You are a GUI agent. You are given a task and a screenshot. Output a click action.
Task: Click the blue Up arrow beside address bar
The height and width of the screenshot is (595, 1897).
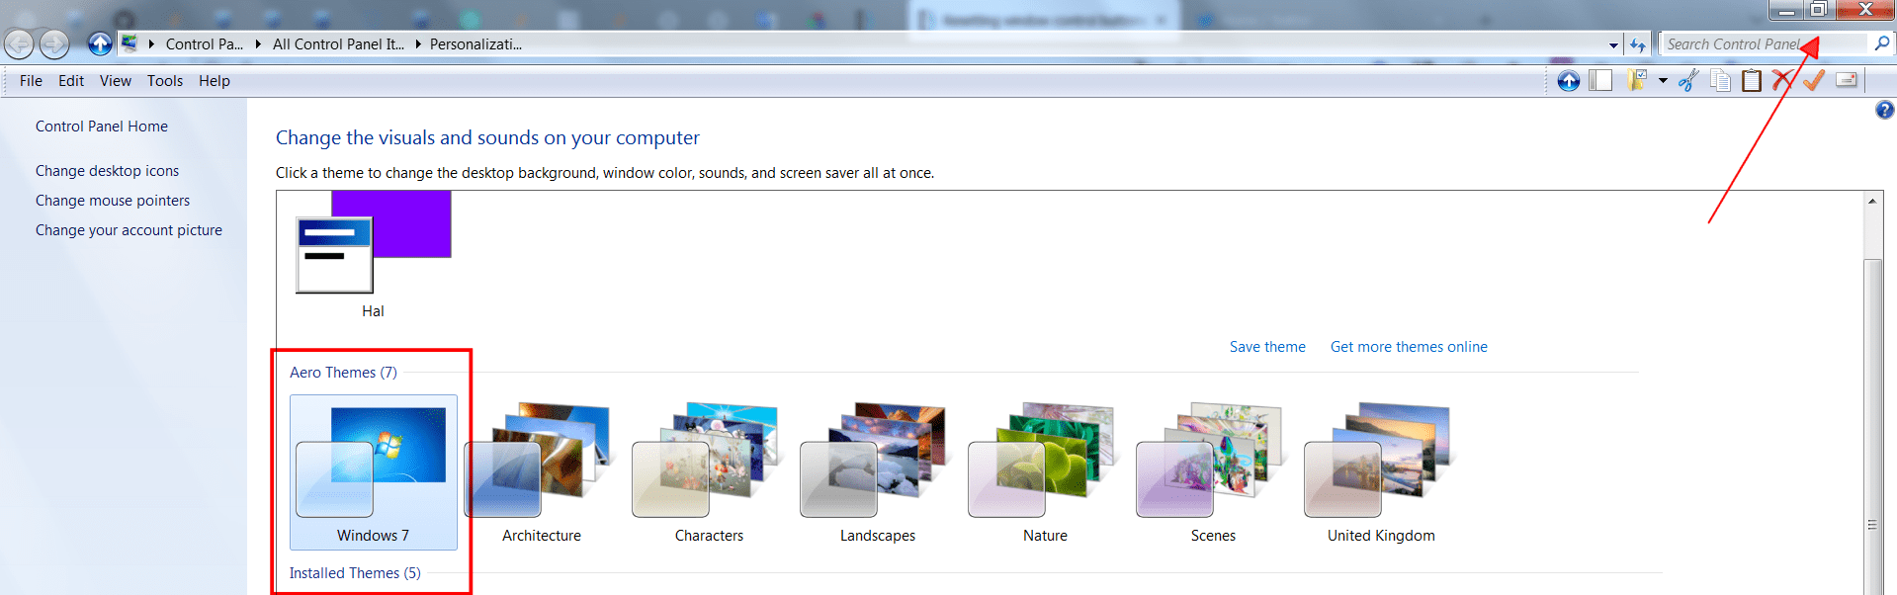coord(100,43)
